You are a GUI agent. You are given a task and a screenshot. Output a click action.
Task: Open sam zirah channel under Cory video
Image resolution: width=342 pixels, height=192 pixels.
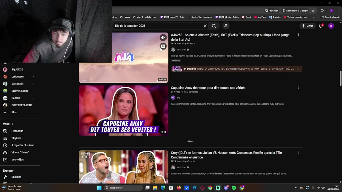pos(181,167)
